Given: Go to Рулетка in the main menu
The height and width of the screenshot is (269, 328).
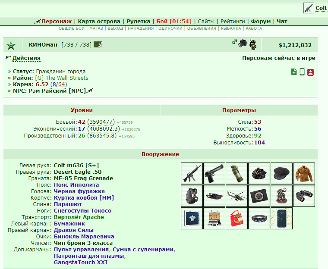Looking at the screenshot, I should 139,21.
